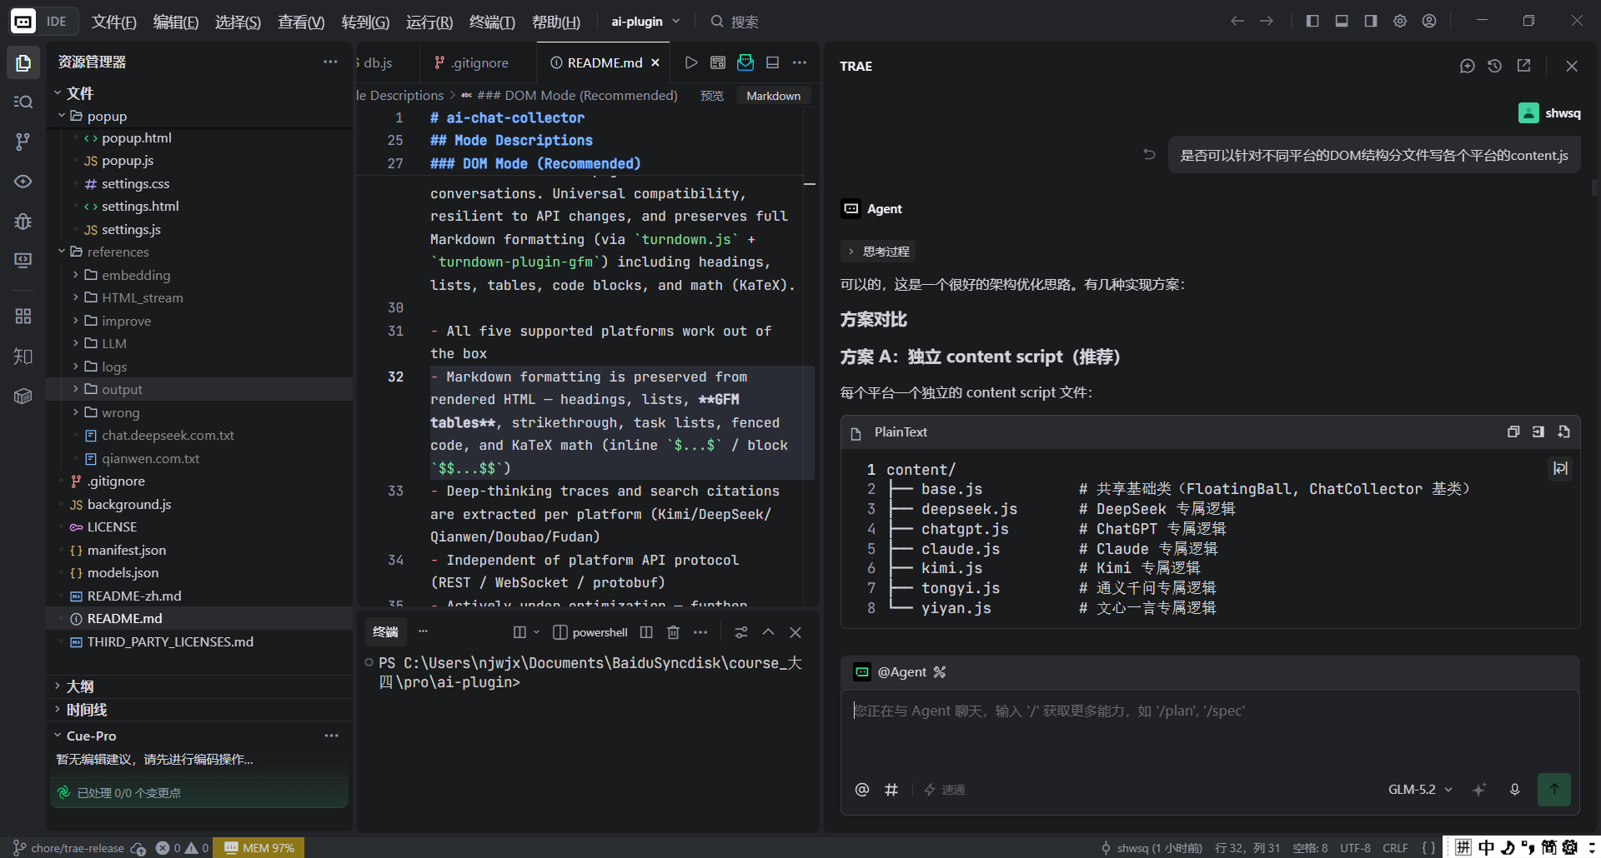Open manifest.json in file tree

pyautogui.click(x=127, y=550)
